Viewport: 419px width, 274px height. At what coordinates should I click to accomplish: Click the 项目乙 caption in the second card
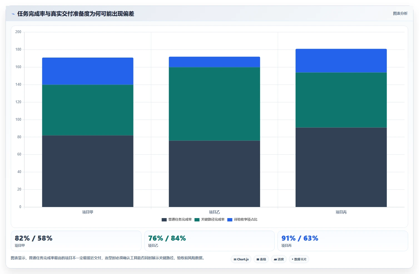[x=153, y=246]
